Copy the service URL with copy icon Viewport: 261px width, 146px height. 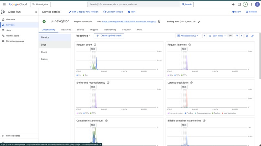(x=159, y=22)
